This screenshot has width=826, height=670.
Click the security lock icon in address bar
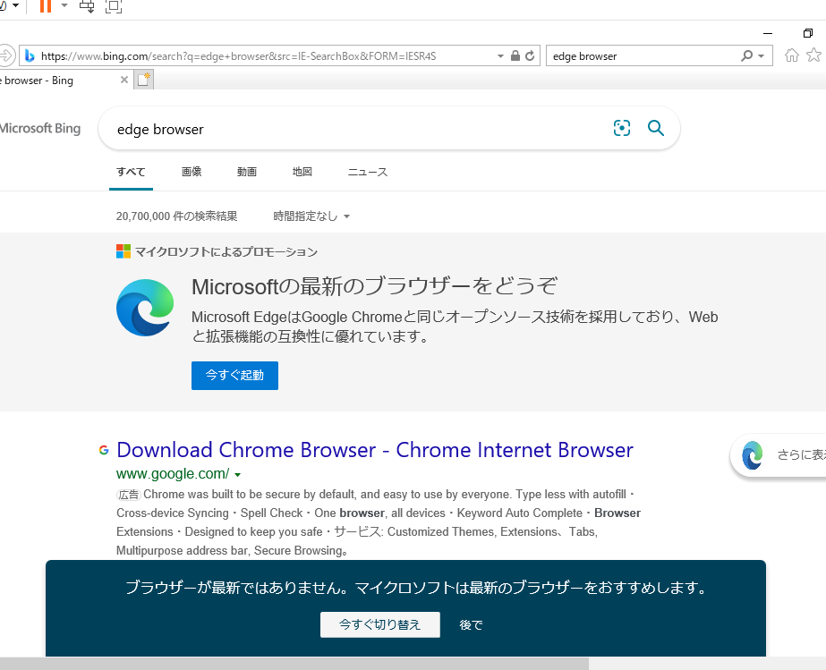pyautogui.click(x=514, y=55)
